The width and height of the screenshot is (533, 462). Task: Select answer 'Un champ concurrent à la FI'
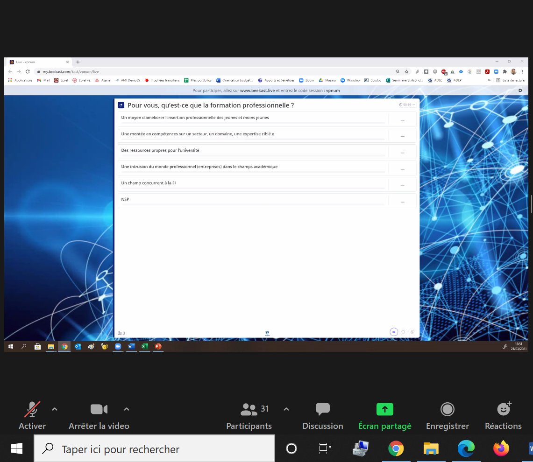pos(267,184)
